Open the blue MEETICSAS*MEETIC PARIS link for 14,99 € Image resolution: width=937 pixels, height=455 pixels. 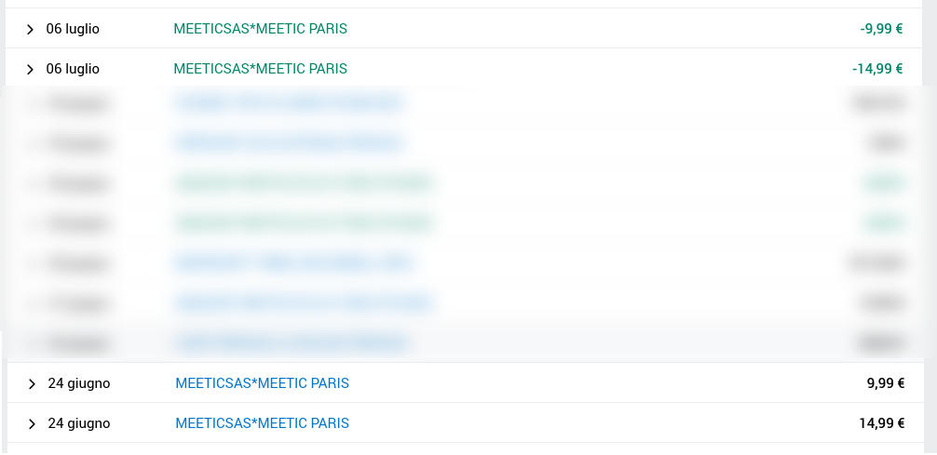[262, 423]
